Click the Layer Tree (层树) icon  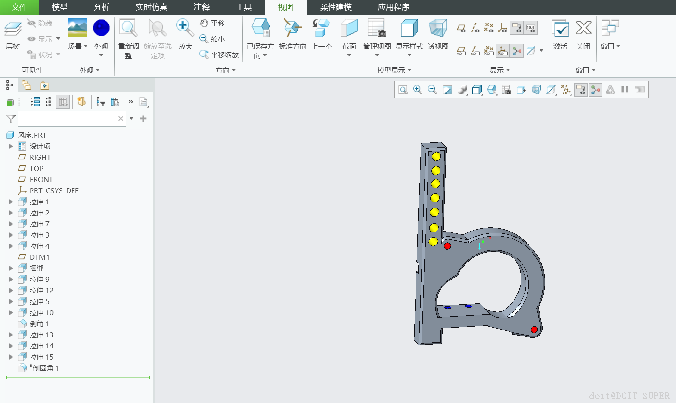click(x=12, y=30)
